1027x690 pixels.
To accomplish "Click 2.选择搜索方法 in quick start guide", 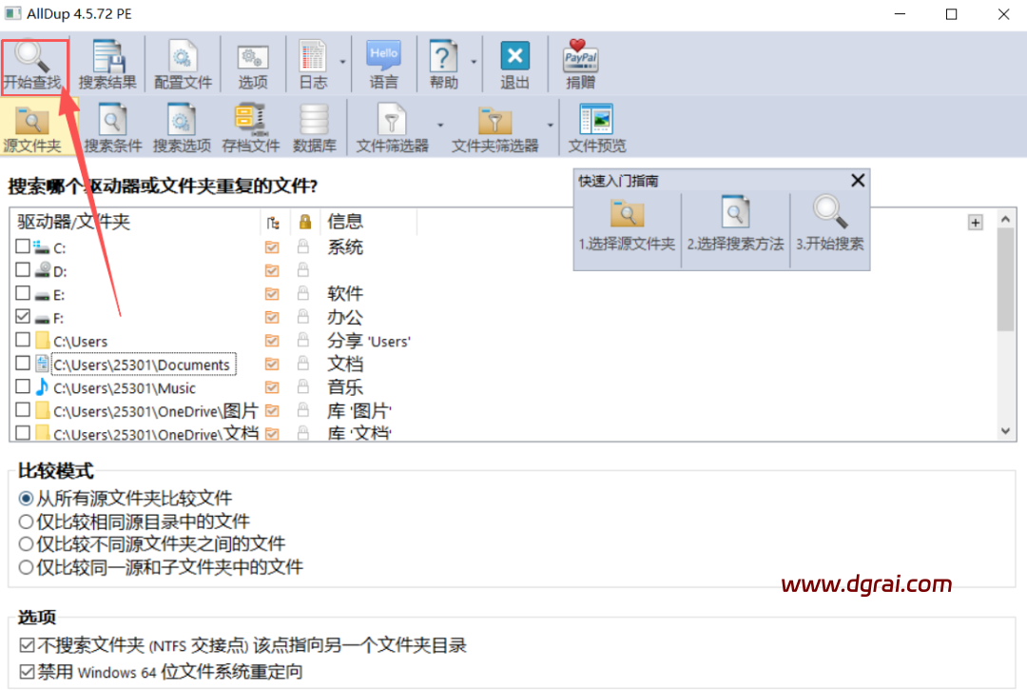I will tap(735, 225).
